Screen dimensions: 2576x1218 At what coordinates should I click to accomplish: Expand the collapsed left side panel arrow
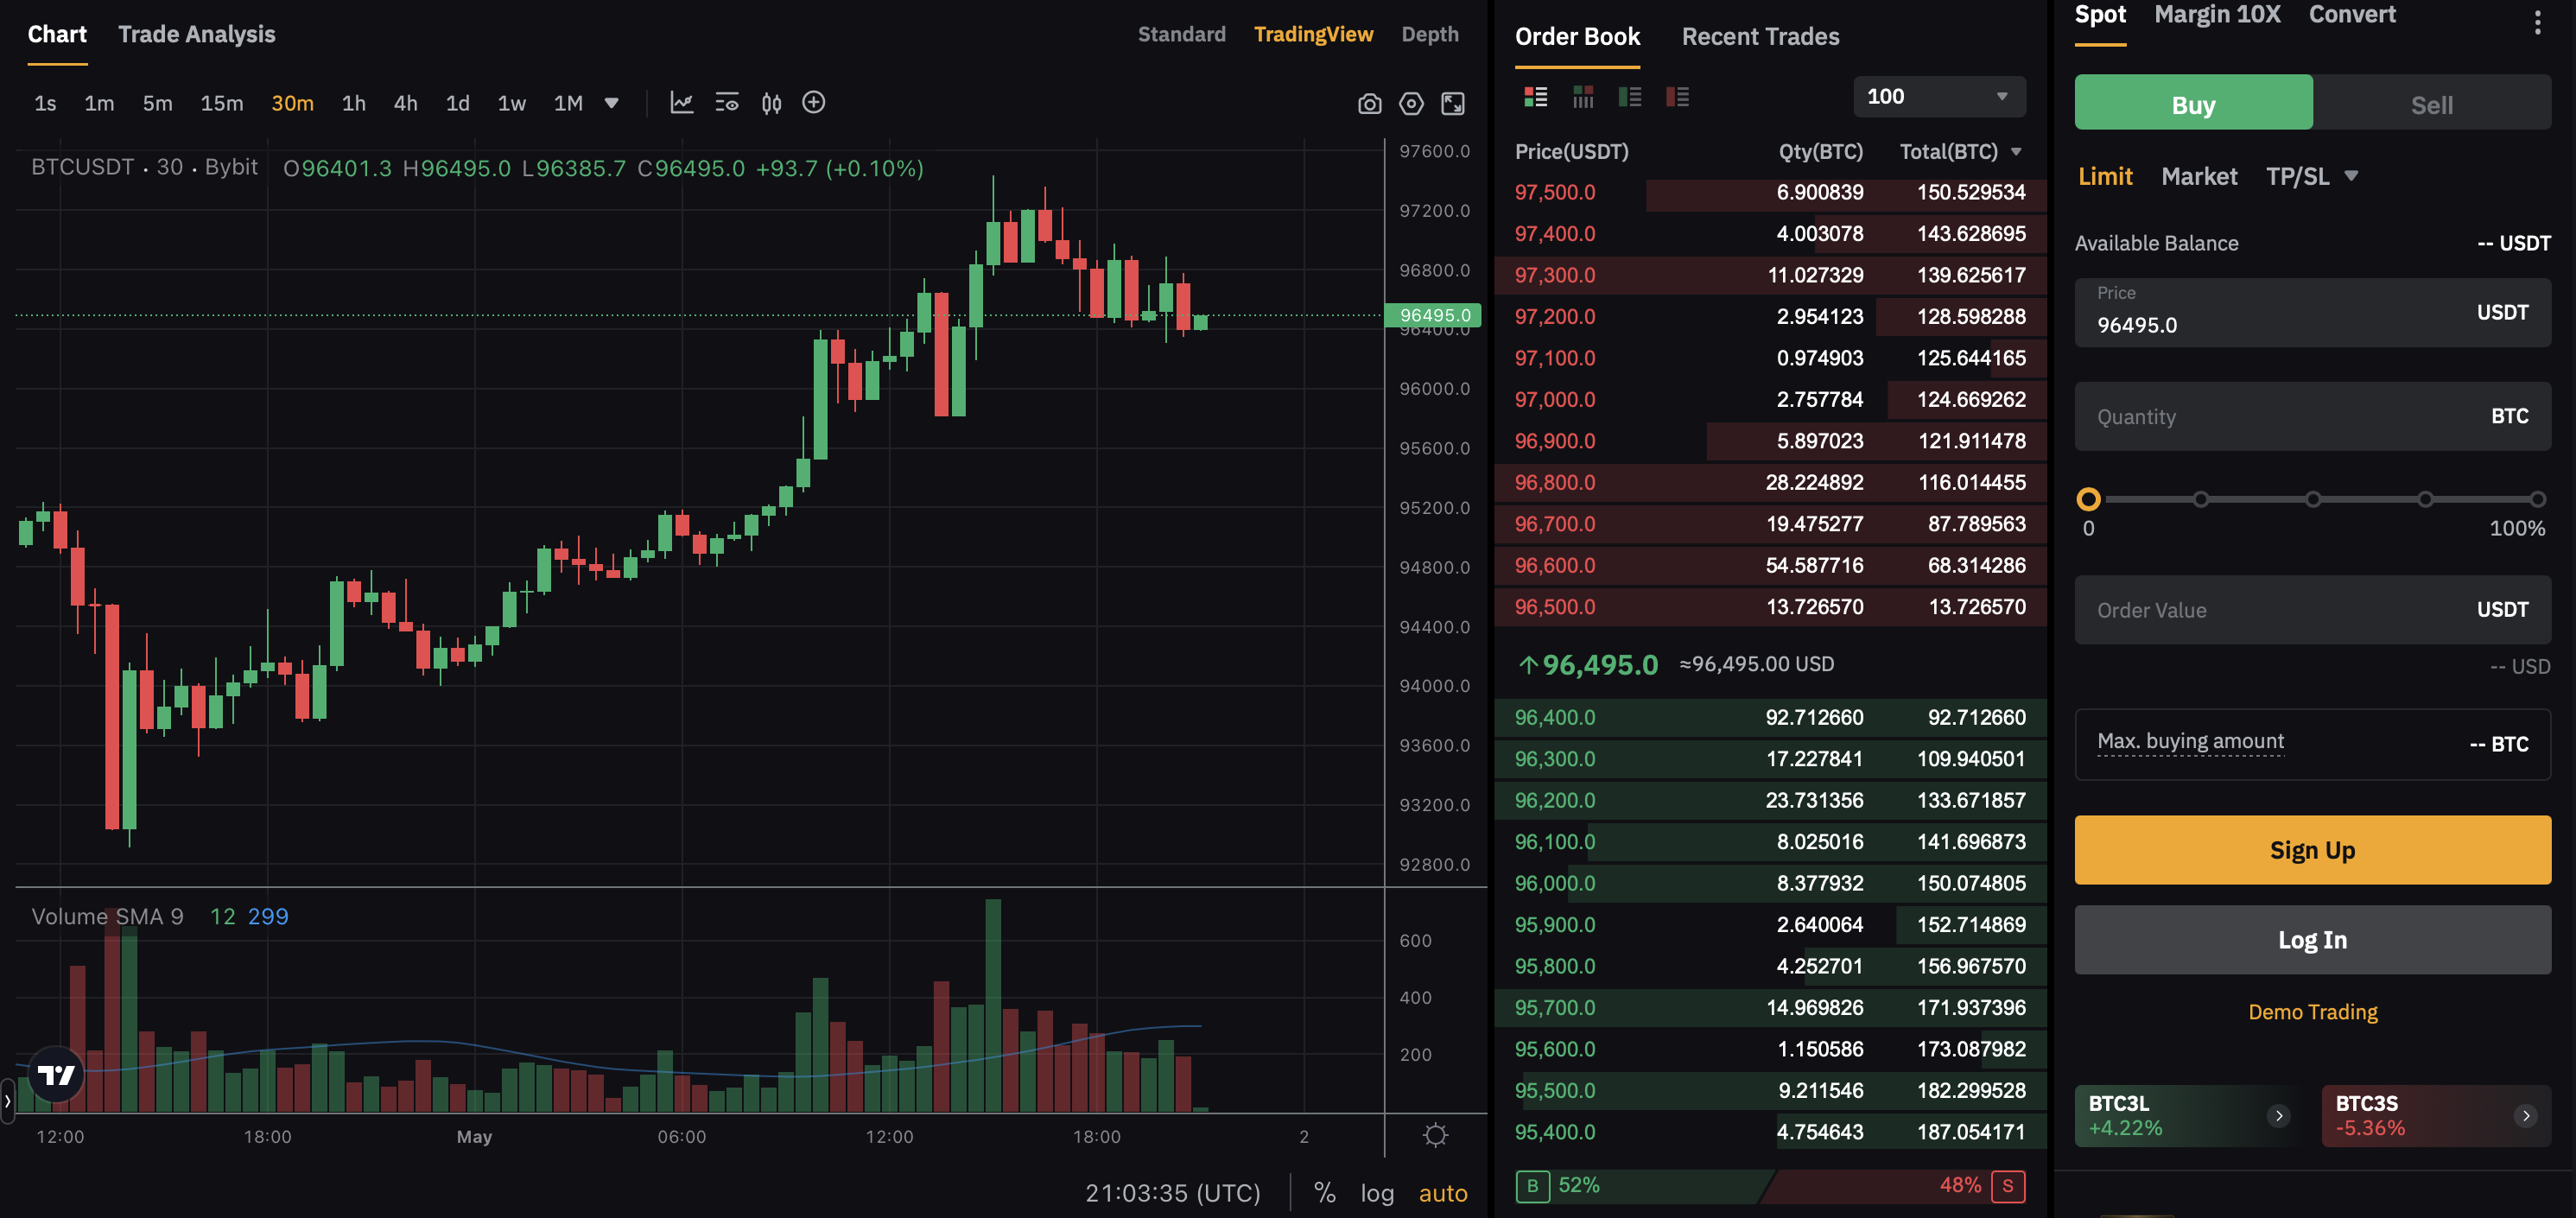coord(8,1101)
